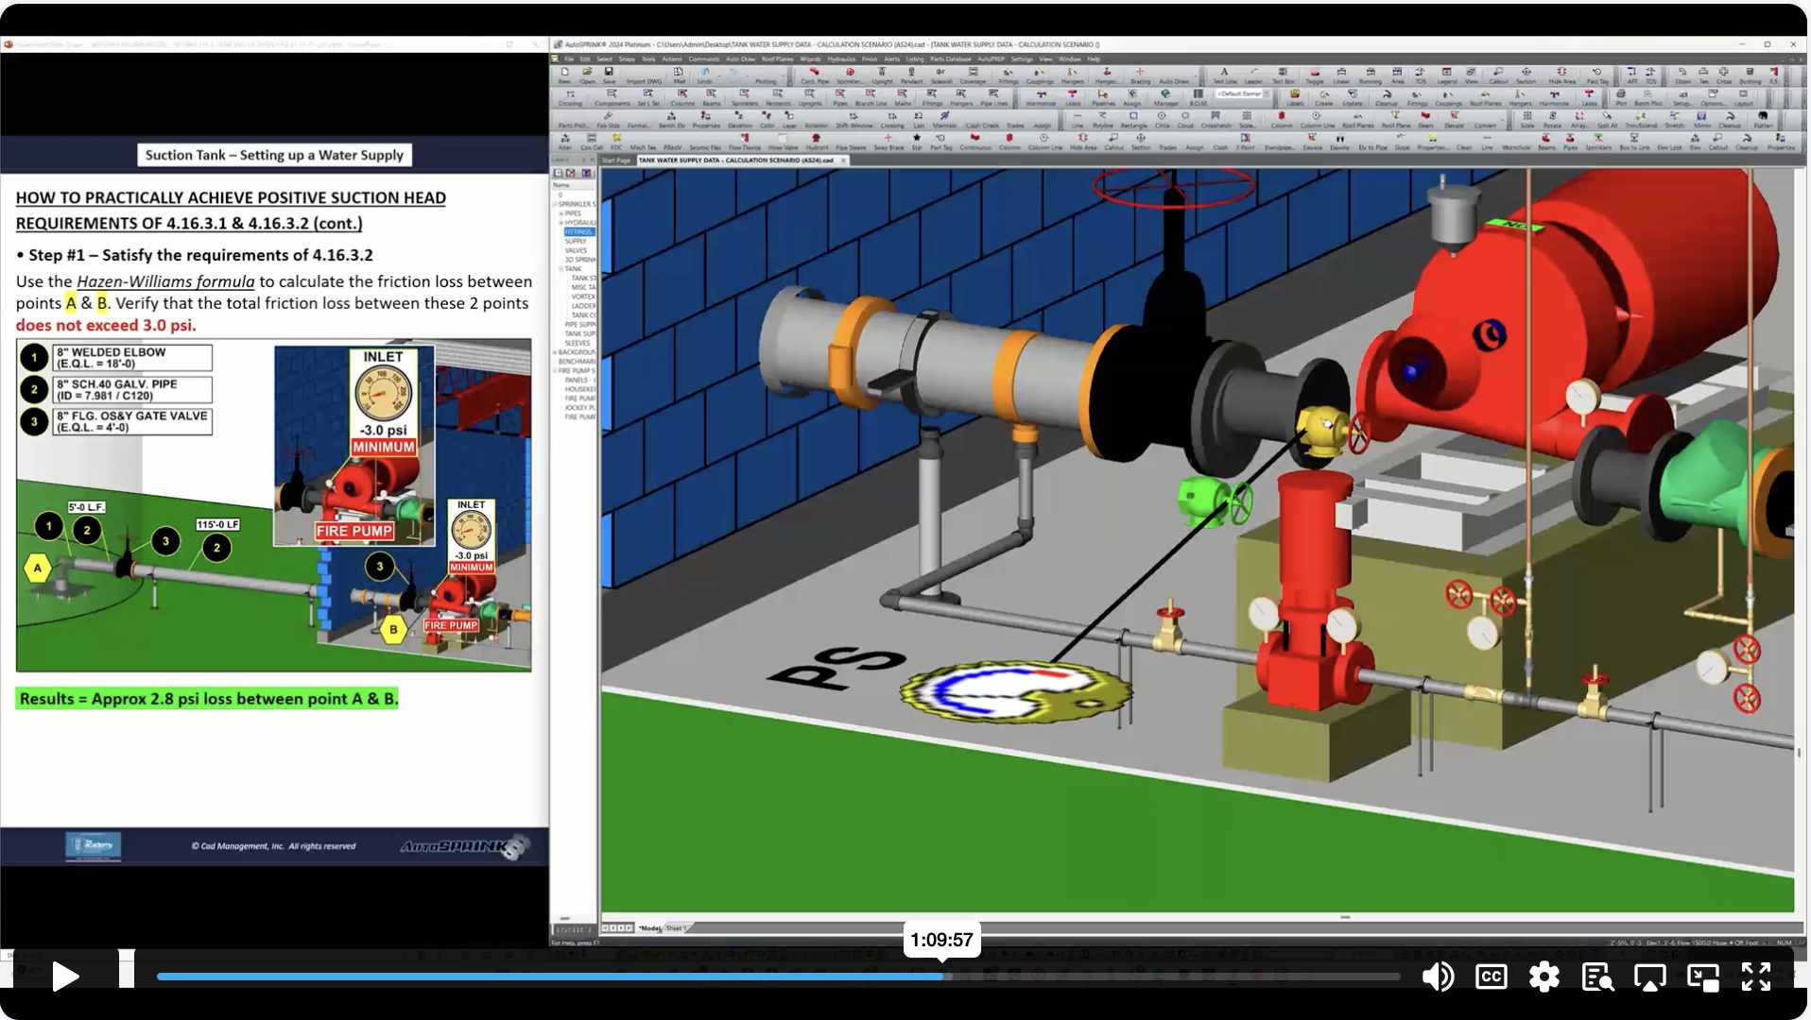Viewport: 1811px width, 1020px height.
Task: Open the Select menu
Action: (604, 59)
